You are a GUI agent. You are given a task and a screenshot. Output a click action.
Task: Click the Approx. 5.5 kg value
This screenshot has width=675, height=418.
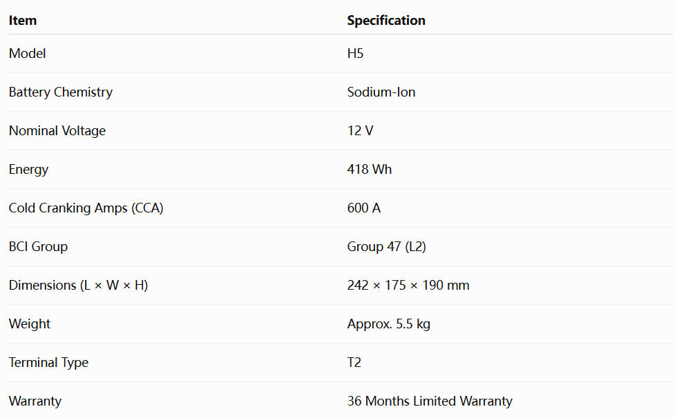[389, 324]
